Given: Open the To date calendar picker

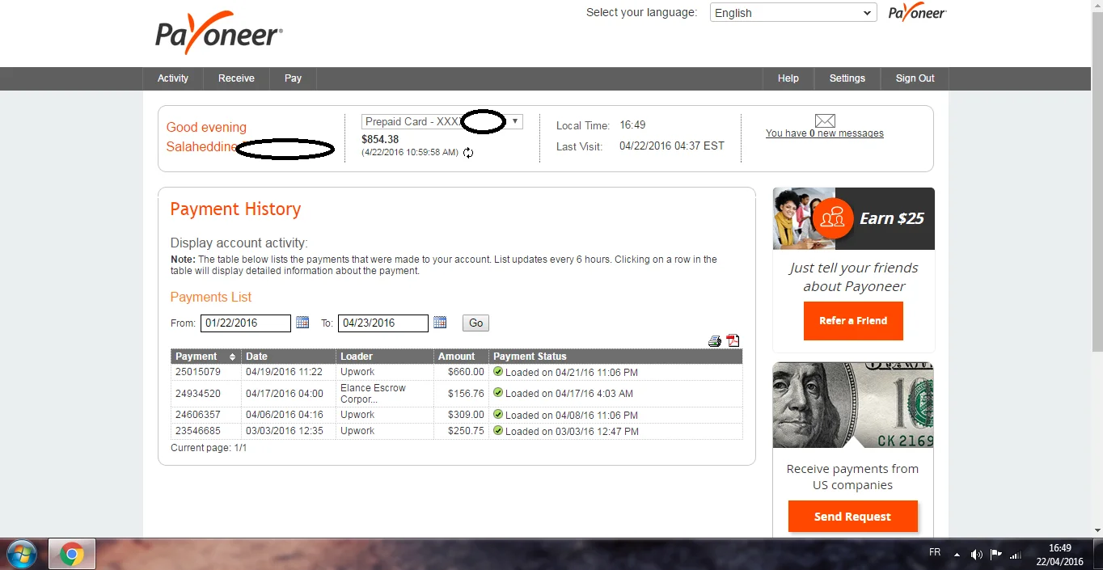Looking at the screenshot, I should click(440, 323).
